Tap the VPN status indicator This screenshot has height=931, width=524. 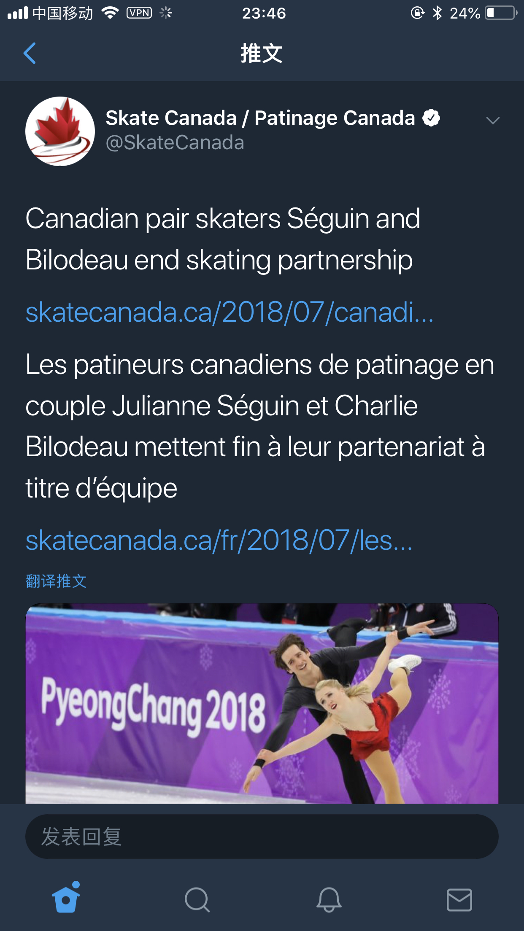[x=139, y=13]
